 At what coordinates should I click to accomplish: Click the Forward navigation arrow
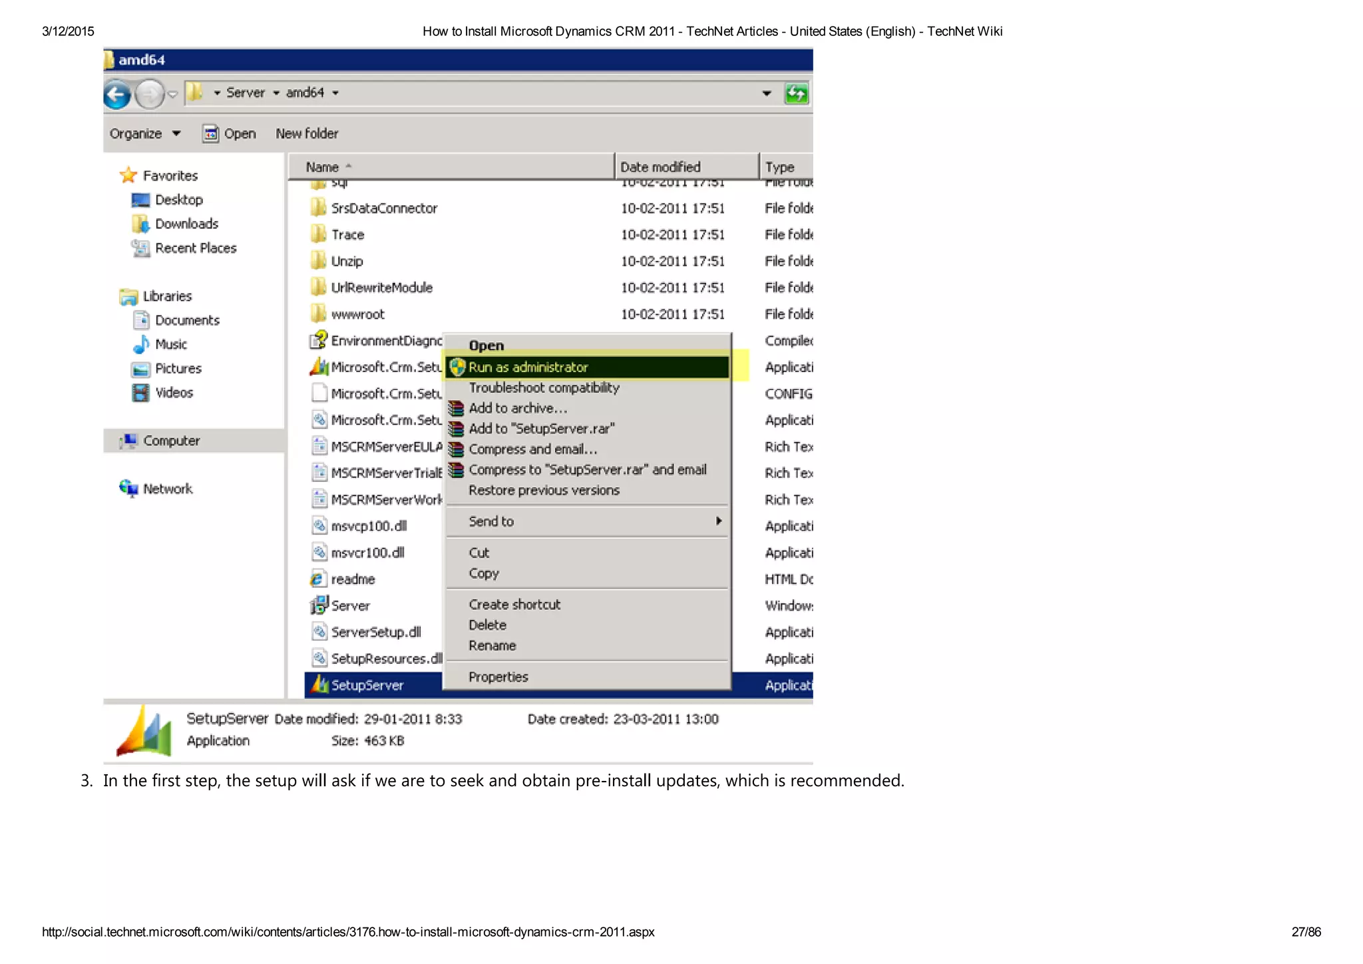pyautogui.click(x=149, y=95)
